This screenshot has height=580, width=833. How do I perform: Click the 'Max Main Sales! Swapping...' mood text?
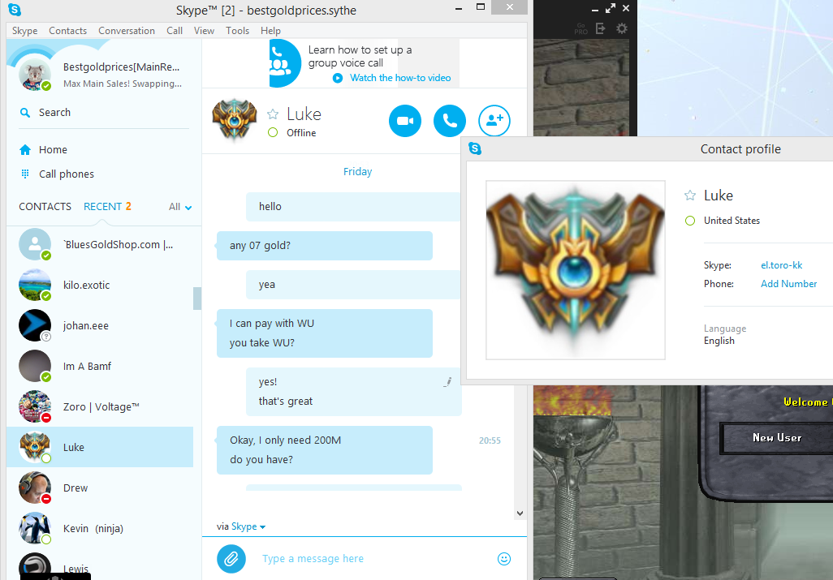(122, 84)
